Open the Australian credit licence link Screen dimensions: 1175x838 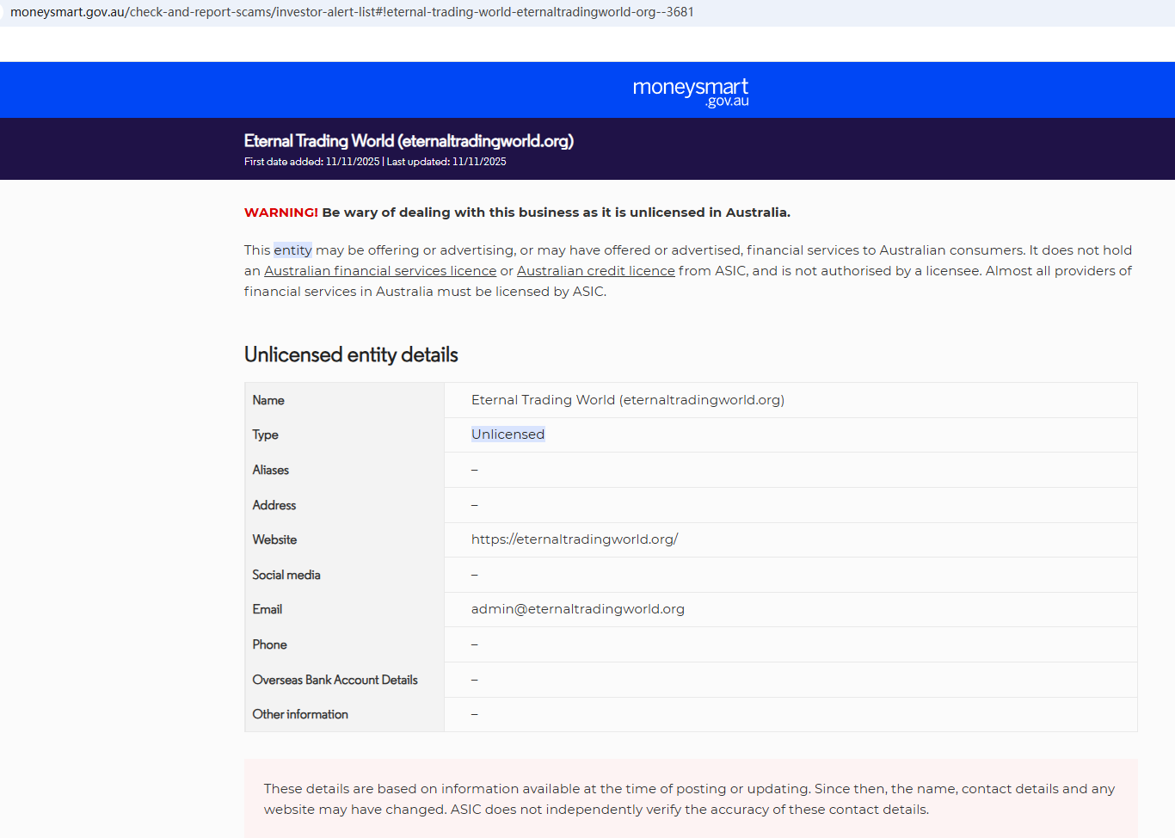[596, 271]
